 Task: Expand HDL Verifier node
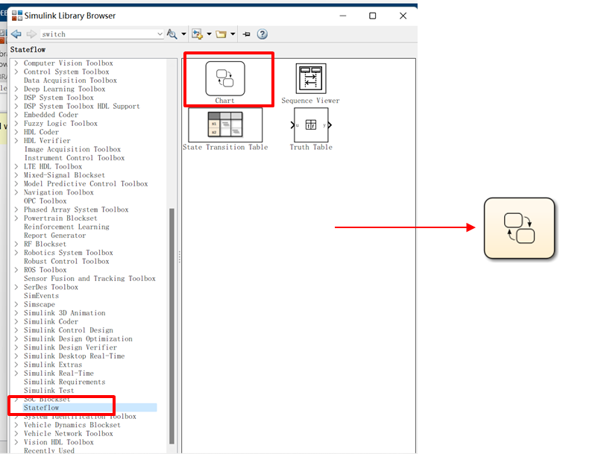[x=16, y=141]
